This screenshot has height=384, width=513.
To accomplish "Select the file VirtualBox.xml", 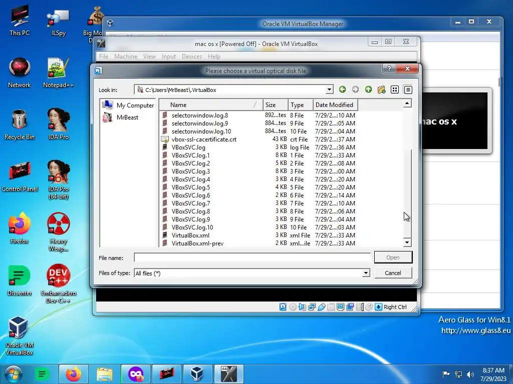I will 190,235.
